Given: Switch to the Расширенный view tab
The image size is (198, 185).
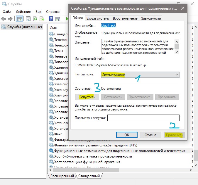Looking at the screenshot, I should point(62,176).
